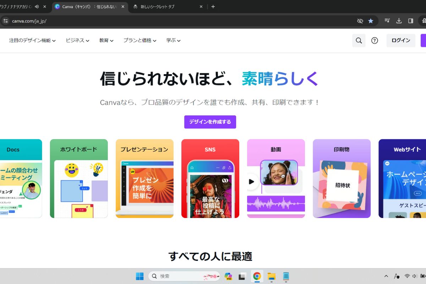Mute audio on the first tab speaker icon

click(37, 6)
